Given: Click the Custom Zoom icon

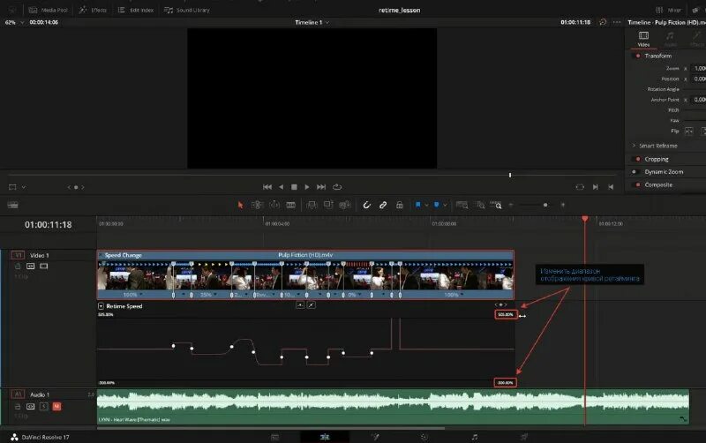Looking at the screenshot, I should click(496, 205).
